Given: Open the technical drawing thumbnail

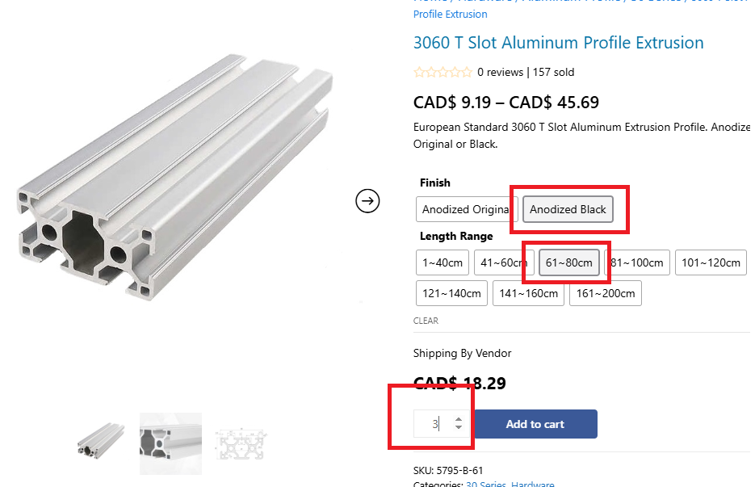Looking at the screenshot, I should click(x=241, y=444).
